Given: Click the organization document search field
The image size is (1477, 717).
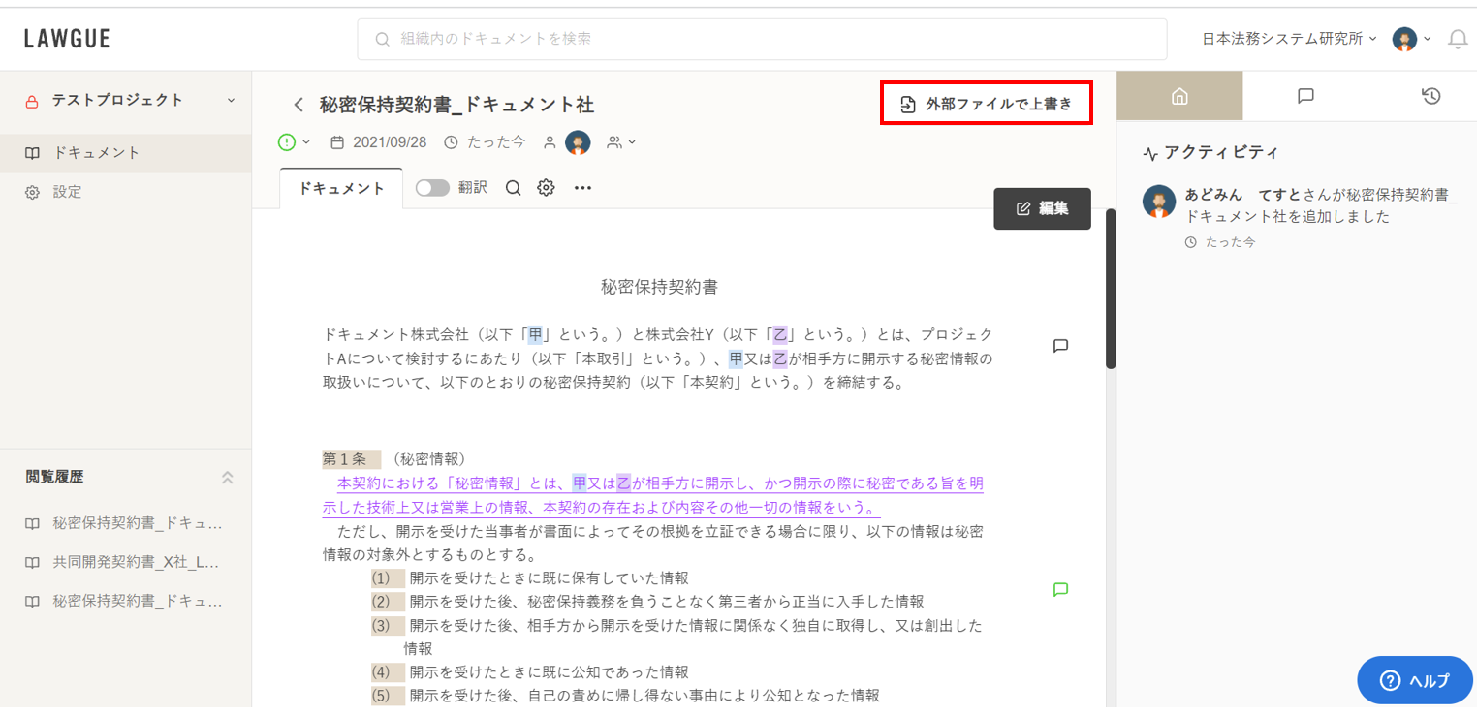Looking at the screenshot, I should click(761, 39).
